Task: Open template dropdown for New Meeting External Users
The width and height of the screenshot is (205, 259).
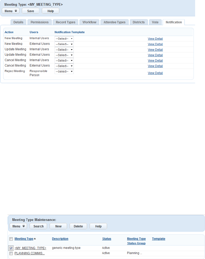Action: [64, 44]
